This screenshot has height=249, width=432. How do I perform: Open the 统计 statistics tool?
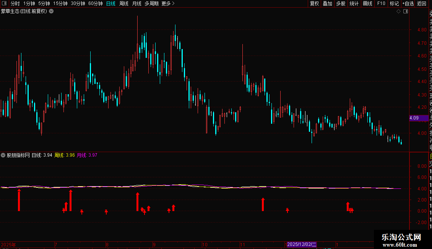click(x=354, y=3)
